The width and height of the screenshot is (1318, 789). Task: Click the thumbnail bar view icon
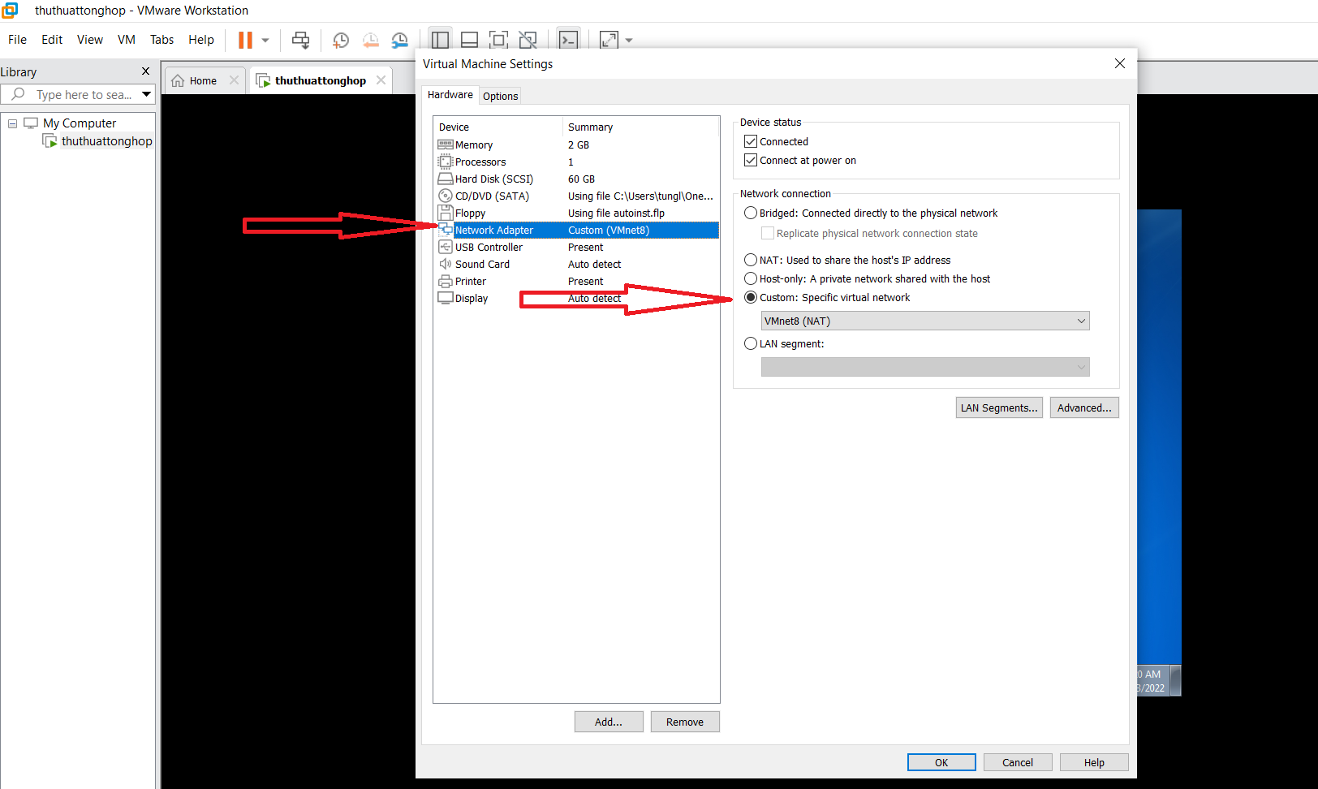pos(469,40)
